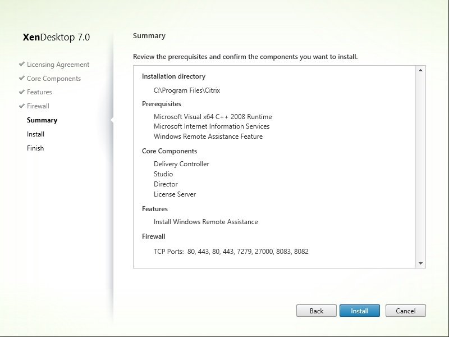Select Microsoft Internet Information Services entry
Screen dimensions: 449x337
tap(212, 126)
